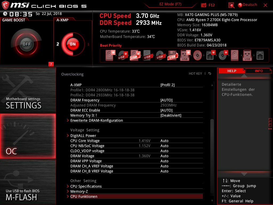Select non-UEFI hard disk boot icon
The height and width of the screenshot is (205, 273).
[x=235, y=55]
